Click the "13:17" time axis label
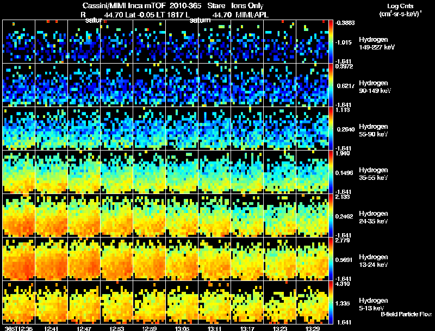 point(247,329)
